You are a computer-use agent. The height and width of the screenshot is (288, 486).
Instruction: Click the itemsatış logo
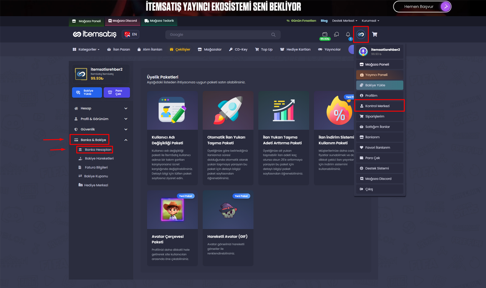95,34
